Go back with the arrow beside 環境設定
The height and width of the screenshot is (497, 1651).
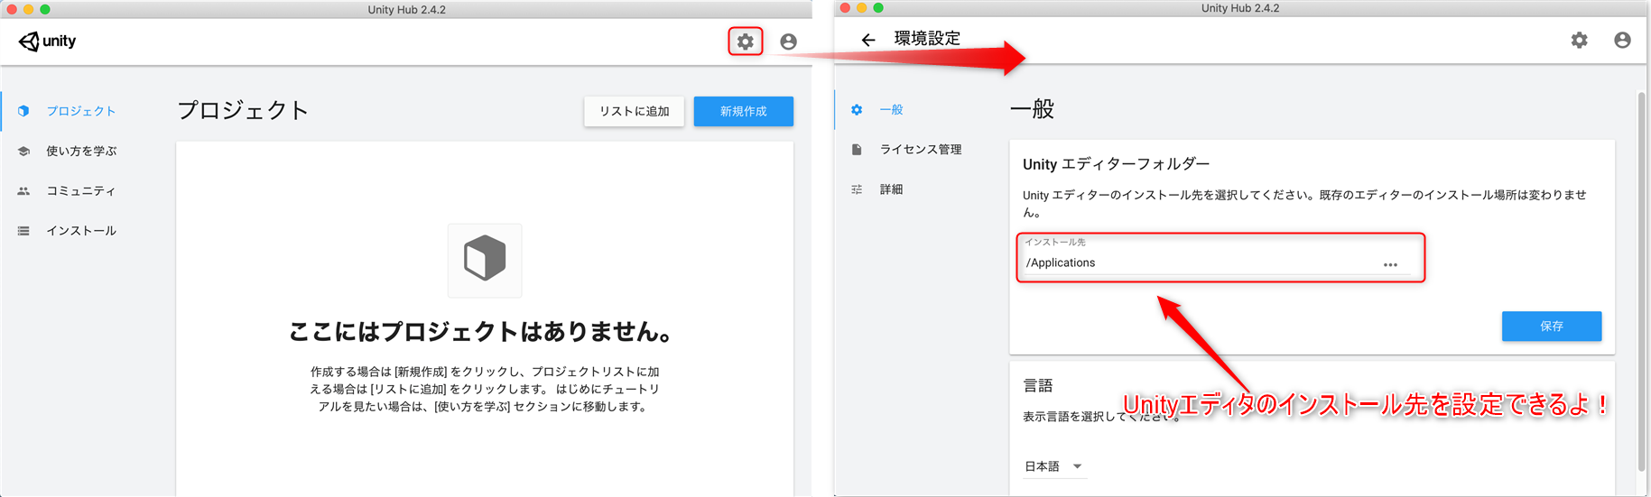click(x=868, y=40)
